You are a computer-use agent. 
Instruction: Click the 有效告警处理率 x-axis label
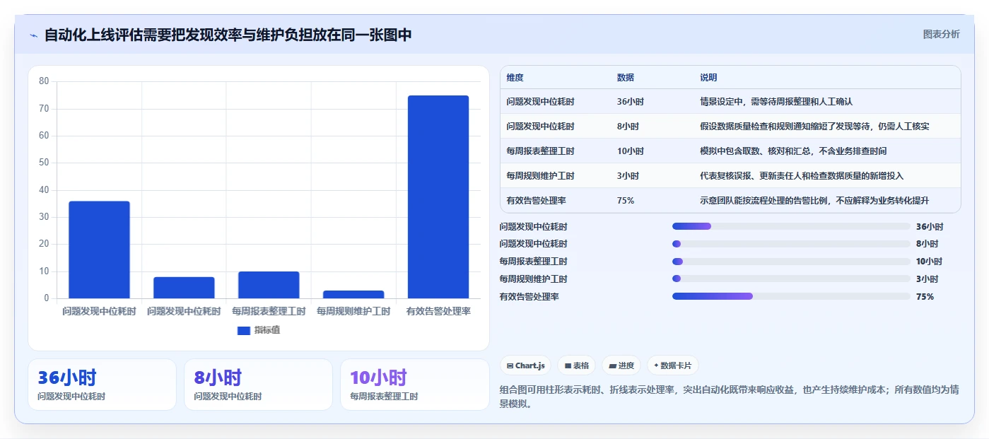[438, 311]
